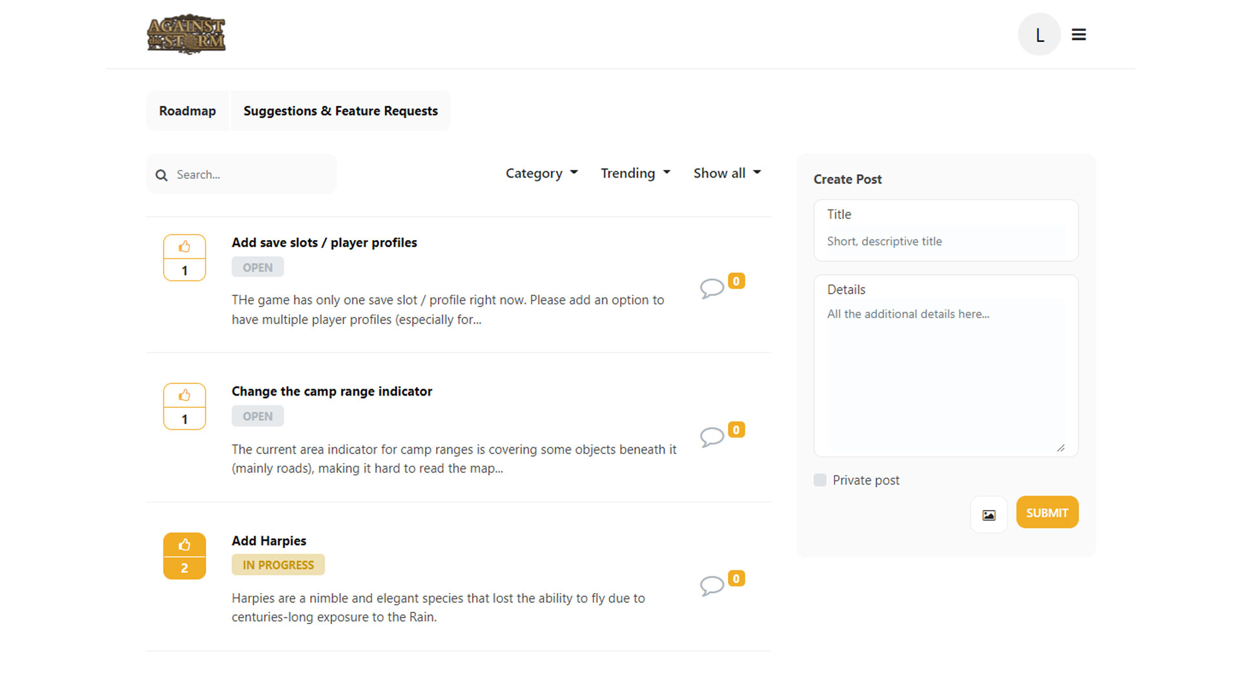Click the Against the Storm logo

click(186, 34)
